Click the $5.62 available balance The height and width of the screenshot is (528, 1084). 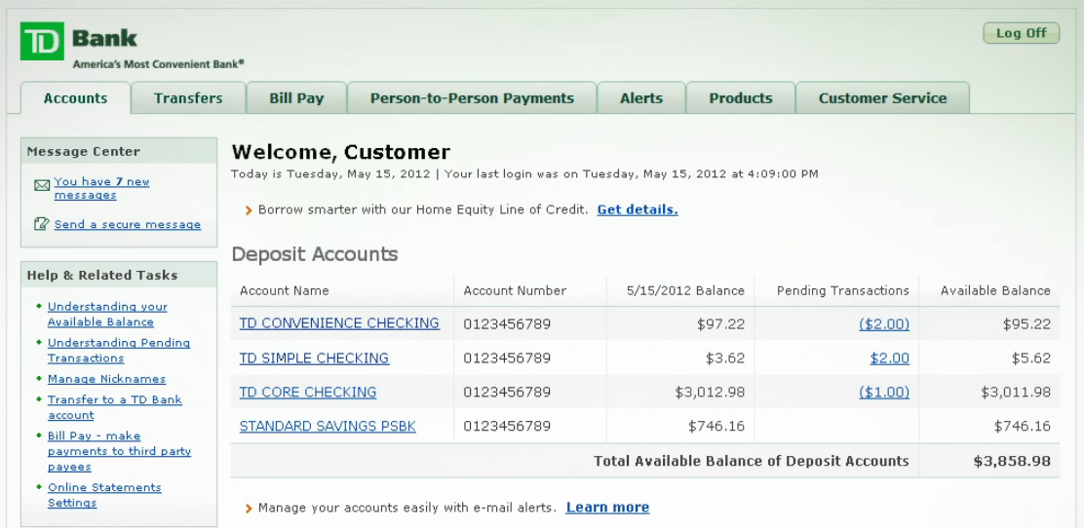[1030, 358]
